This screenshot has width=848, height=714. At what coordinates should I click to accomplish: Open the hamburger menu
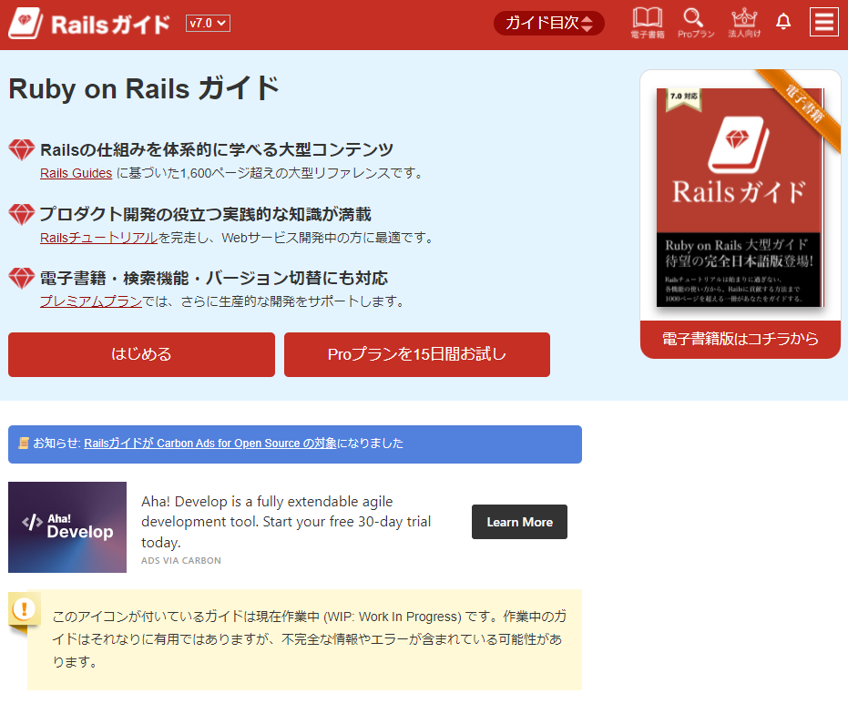tap(824, 22)
